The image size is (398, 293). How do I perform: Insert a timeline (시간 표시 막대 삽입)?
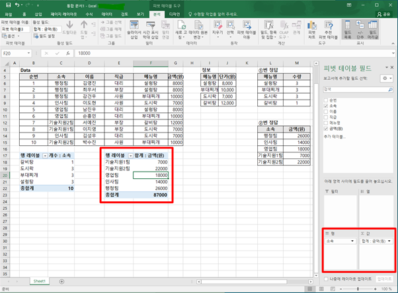(151, 30)
